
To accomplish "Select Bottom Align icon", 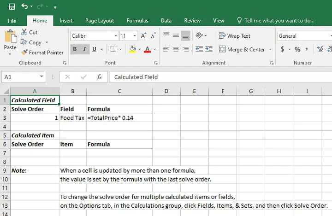I will coord(185,36).
